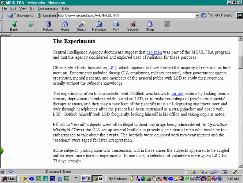Open Search from the navigation toolbar

[x=82, y=26]
